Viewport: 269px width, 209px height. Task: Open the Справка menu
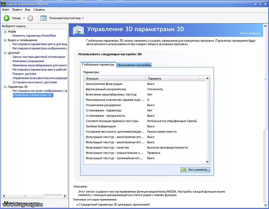[39, 10]
